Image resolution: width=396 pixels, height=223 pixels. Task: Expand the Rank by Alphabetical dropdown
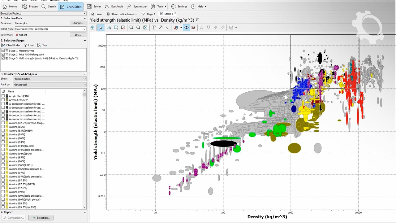click(49, 85)
